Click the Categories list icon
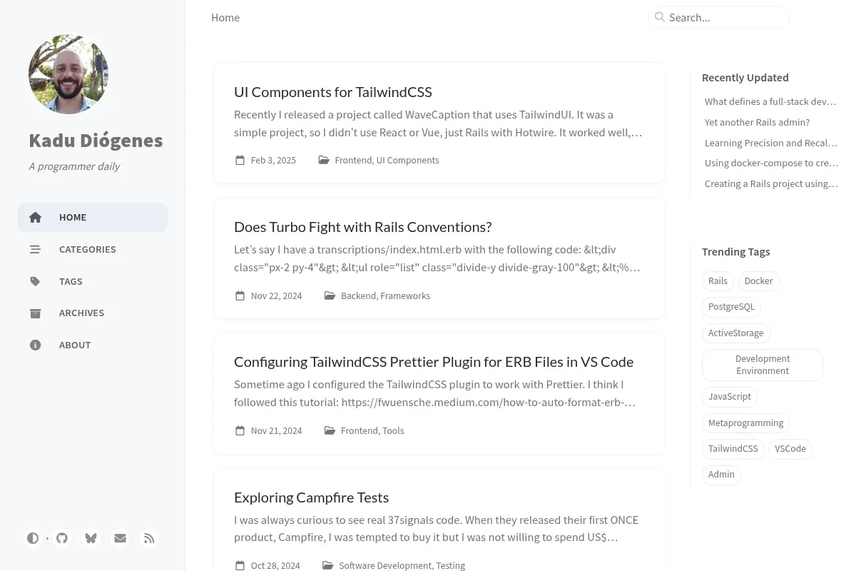The height and width of the screenshot is (571, 856). pos(35,249)
